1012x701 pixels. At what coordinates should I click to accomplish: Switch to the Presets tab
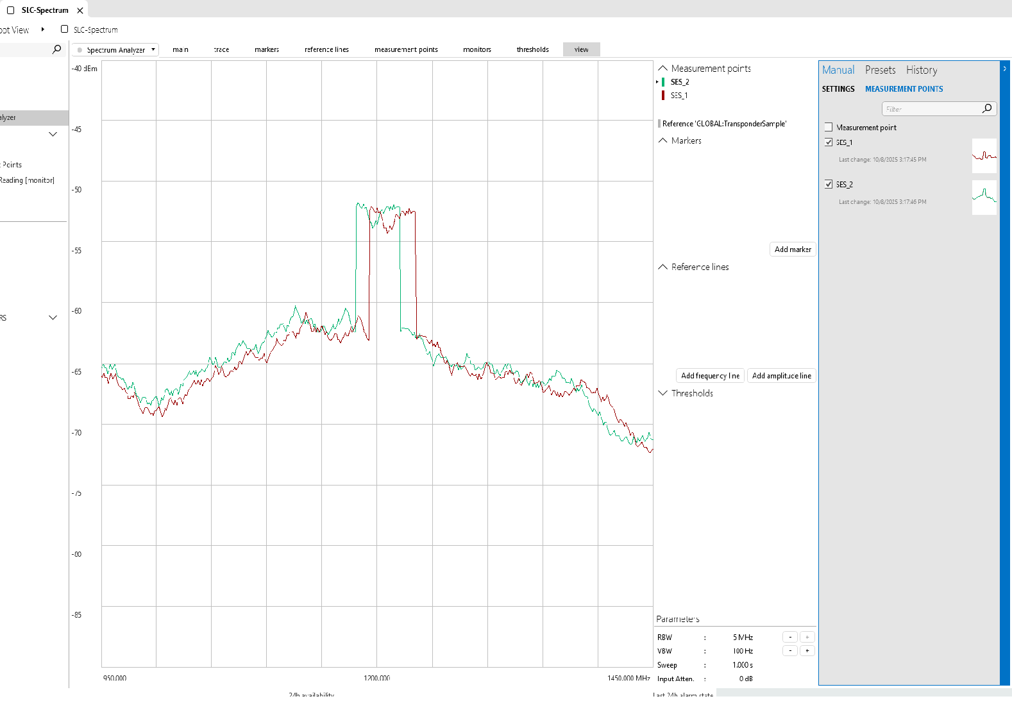point(880,70)
